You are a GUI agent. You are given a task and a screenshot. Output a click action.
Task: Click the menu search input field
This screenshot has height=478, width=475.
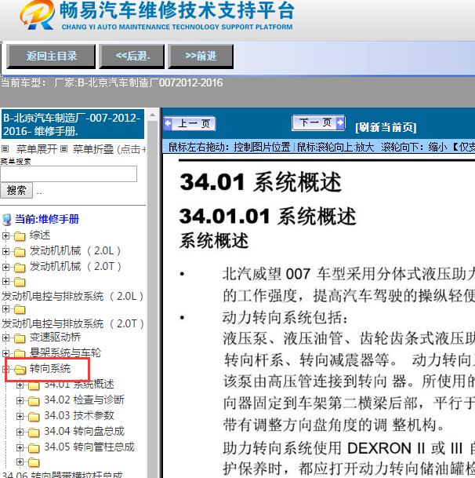[68, 173]
